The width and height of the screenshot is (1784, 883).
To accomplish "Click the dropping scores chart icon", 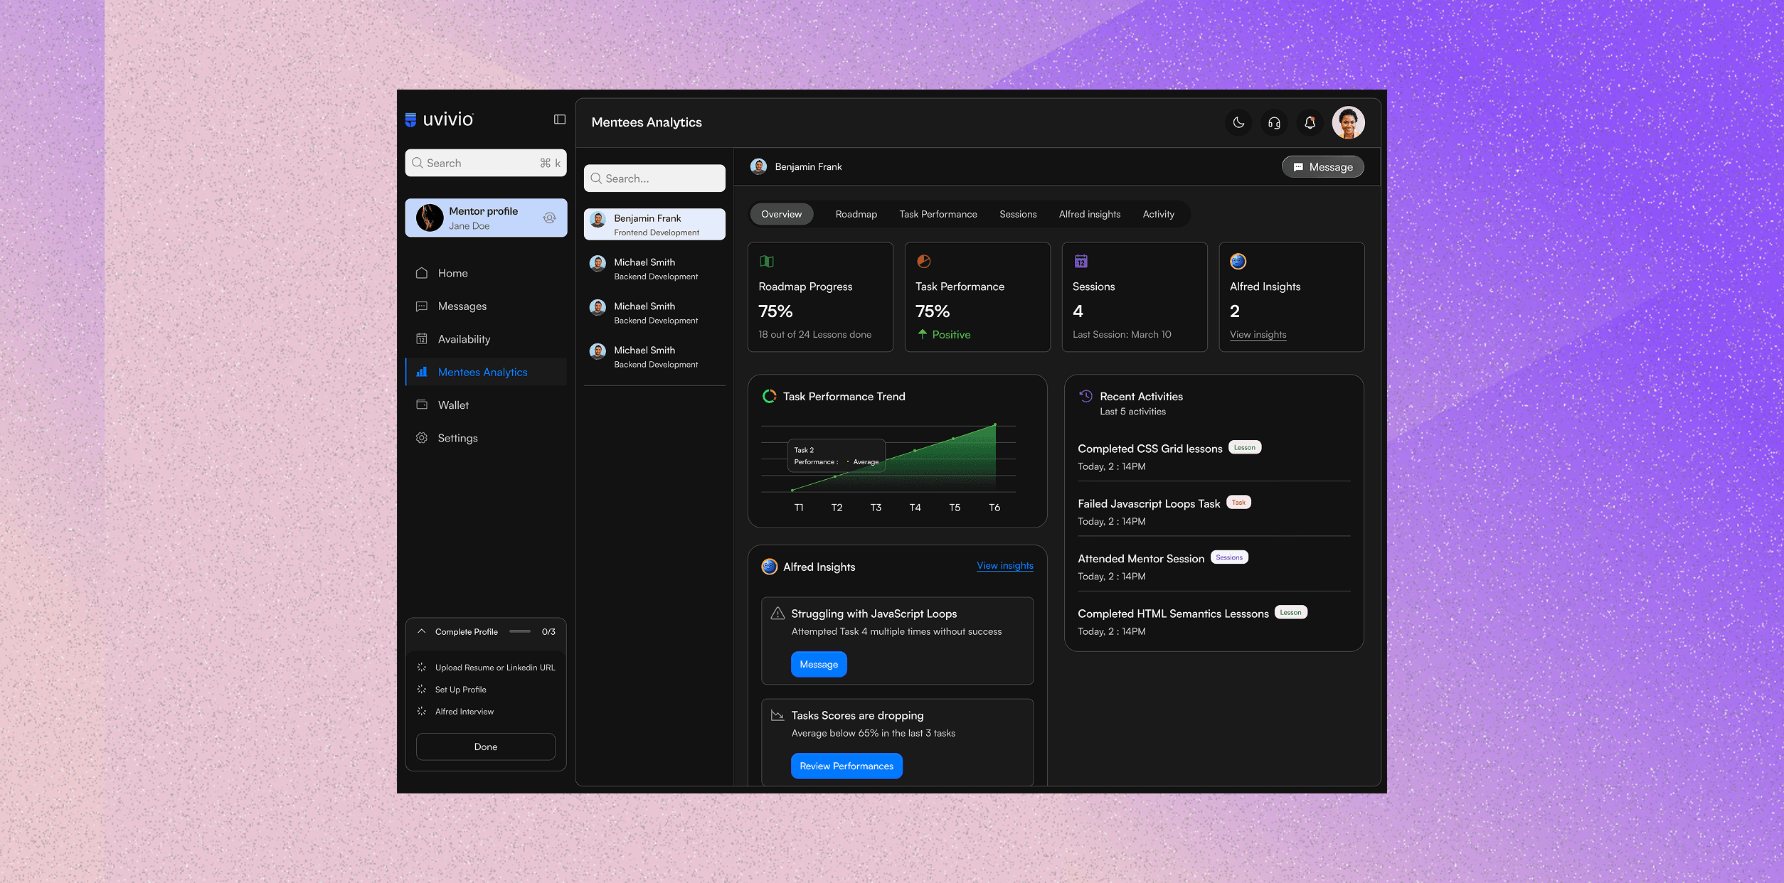I will point(777,715).
